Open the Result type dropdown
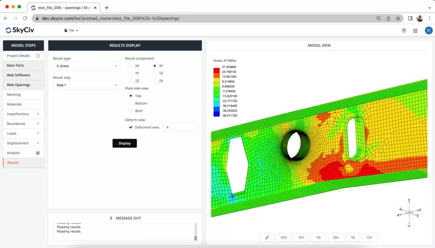 pos(86,66)
